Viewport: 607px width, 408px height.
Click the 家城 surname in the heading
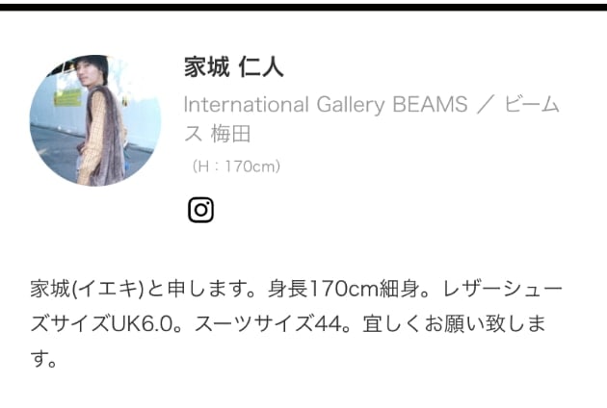coord(207,67)
